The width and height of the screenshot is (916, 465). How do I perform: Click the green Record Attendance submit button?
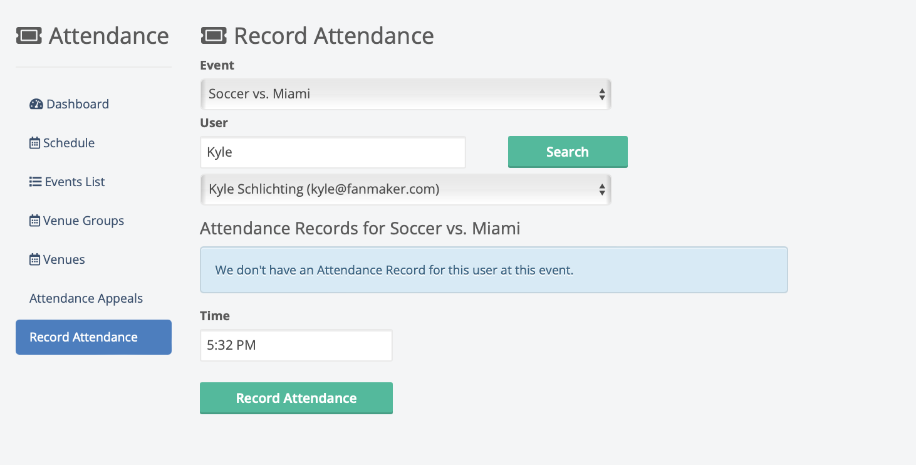296,398
